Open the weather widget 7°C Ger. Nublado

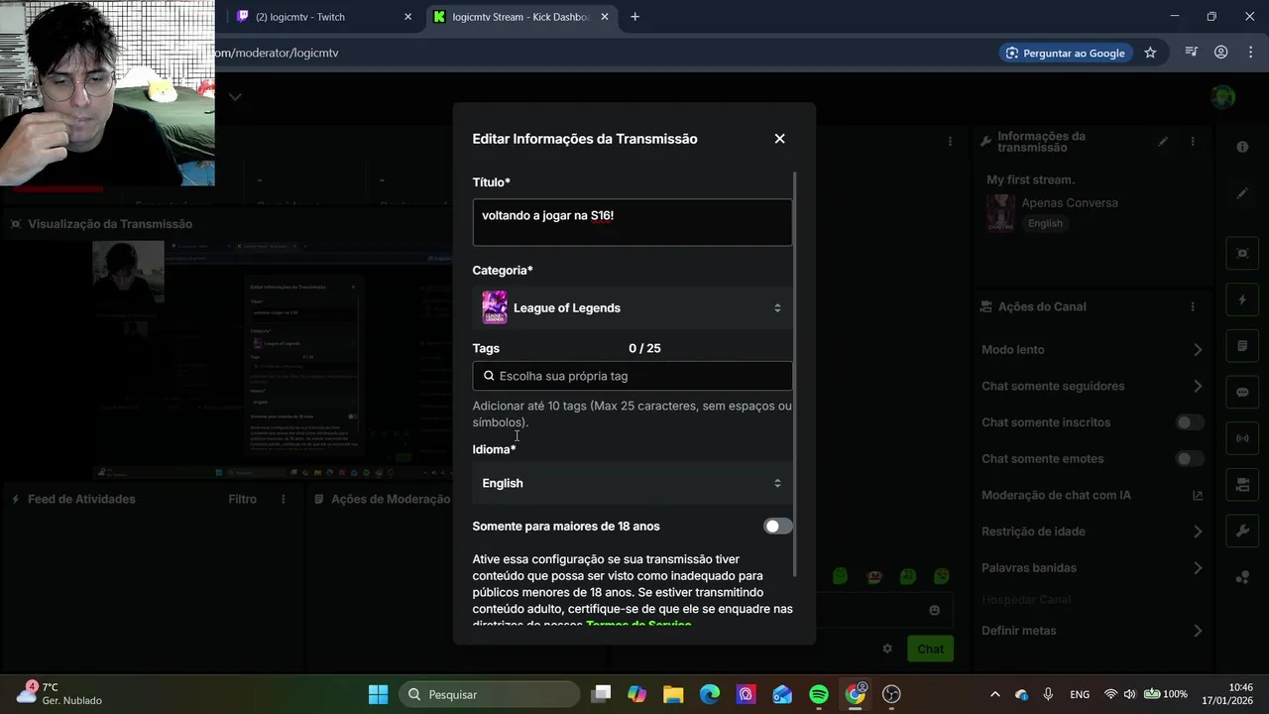[59, 693]
